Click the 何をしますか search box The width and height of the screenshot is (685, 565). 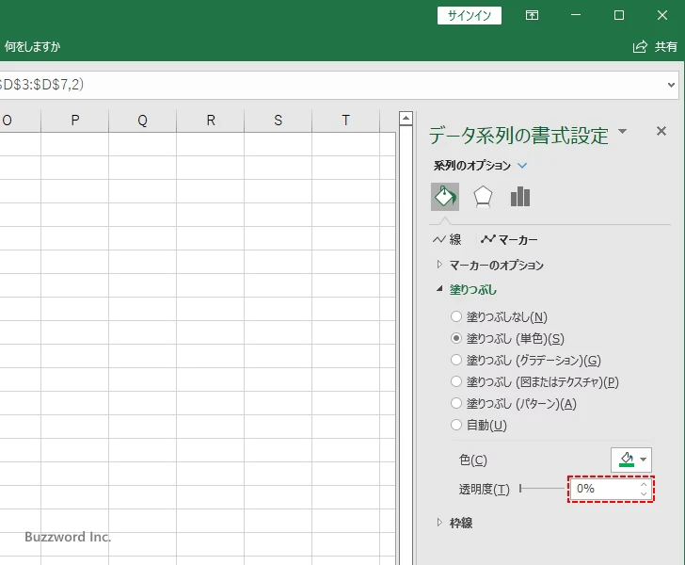[32, 46]
